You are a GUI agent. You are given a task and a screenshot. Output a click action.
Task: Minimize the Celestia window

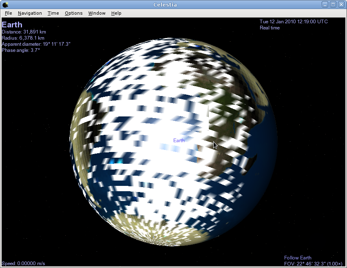325,4
